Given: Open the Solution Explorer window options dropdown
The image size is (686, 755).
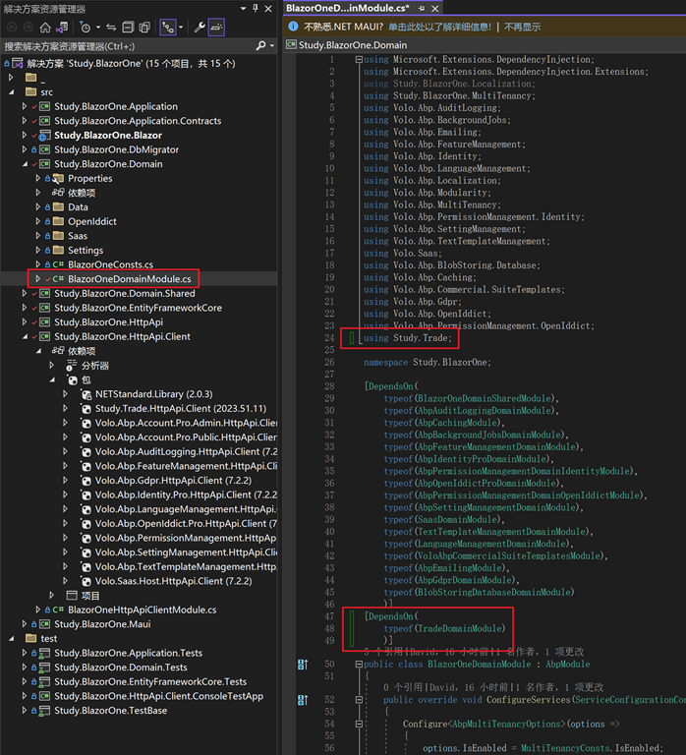Looking at the screenshot, I should coord(243,9).
